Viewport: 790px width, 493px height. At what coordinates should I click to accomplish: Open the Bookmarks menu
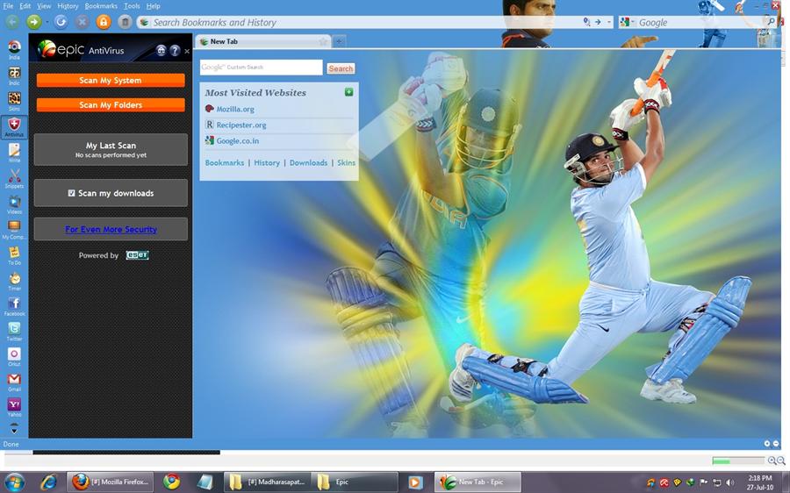101,6
